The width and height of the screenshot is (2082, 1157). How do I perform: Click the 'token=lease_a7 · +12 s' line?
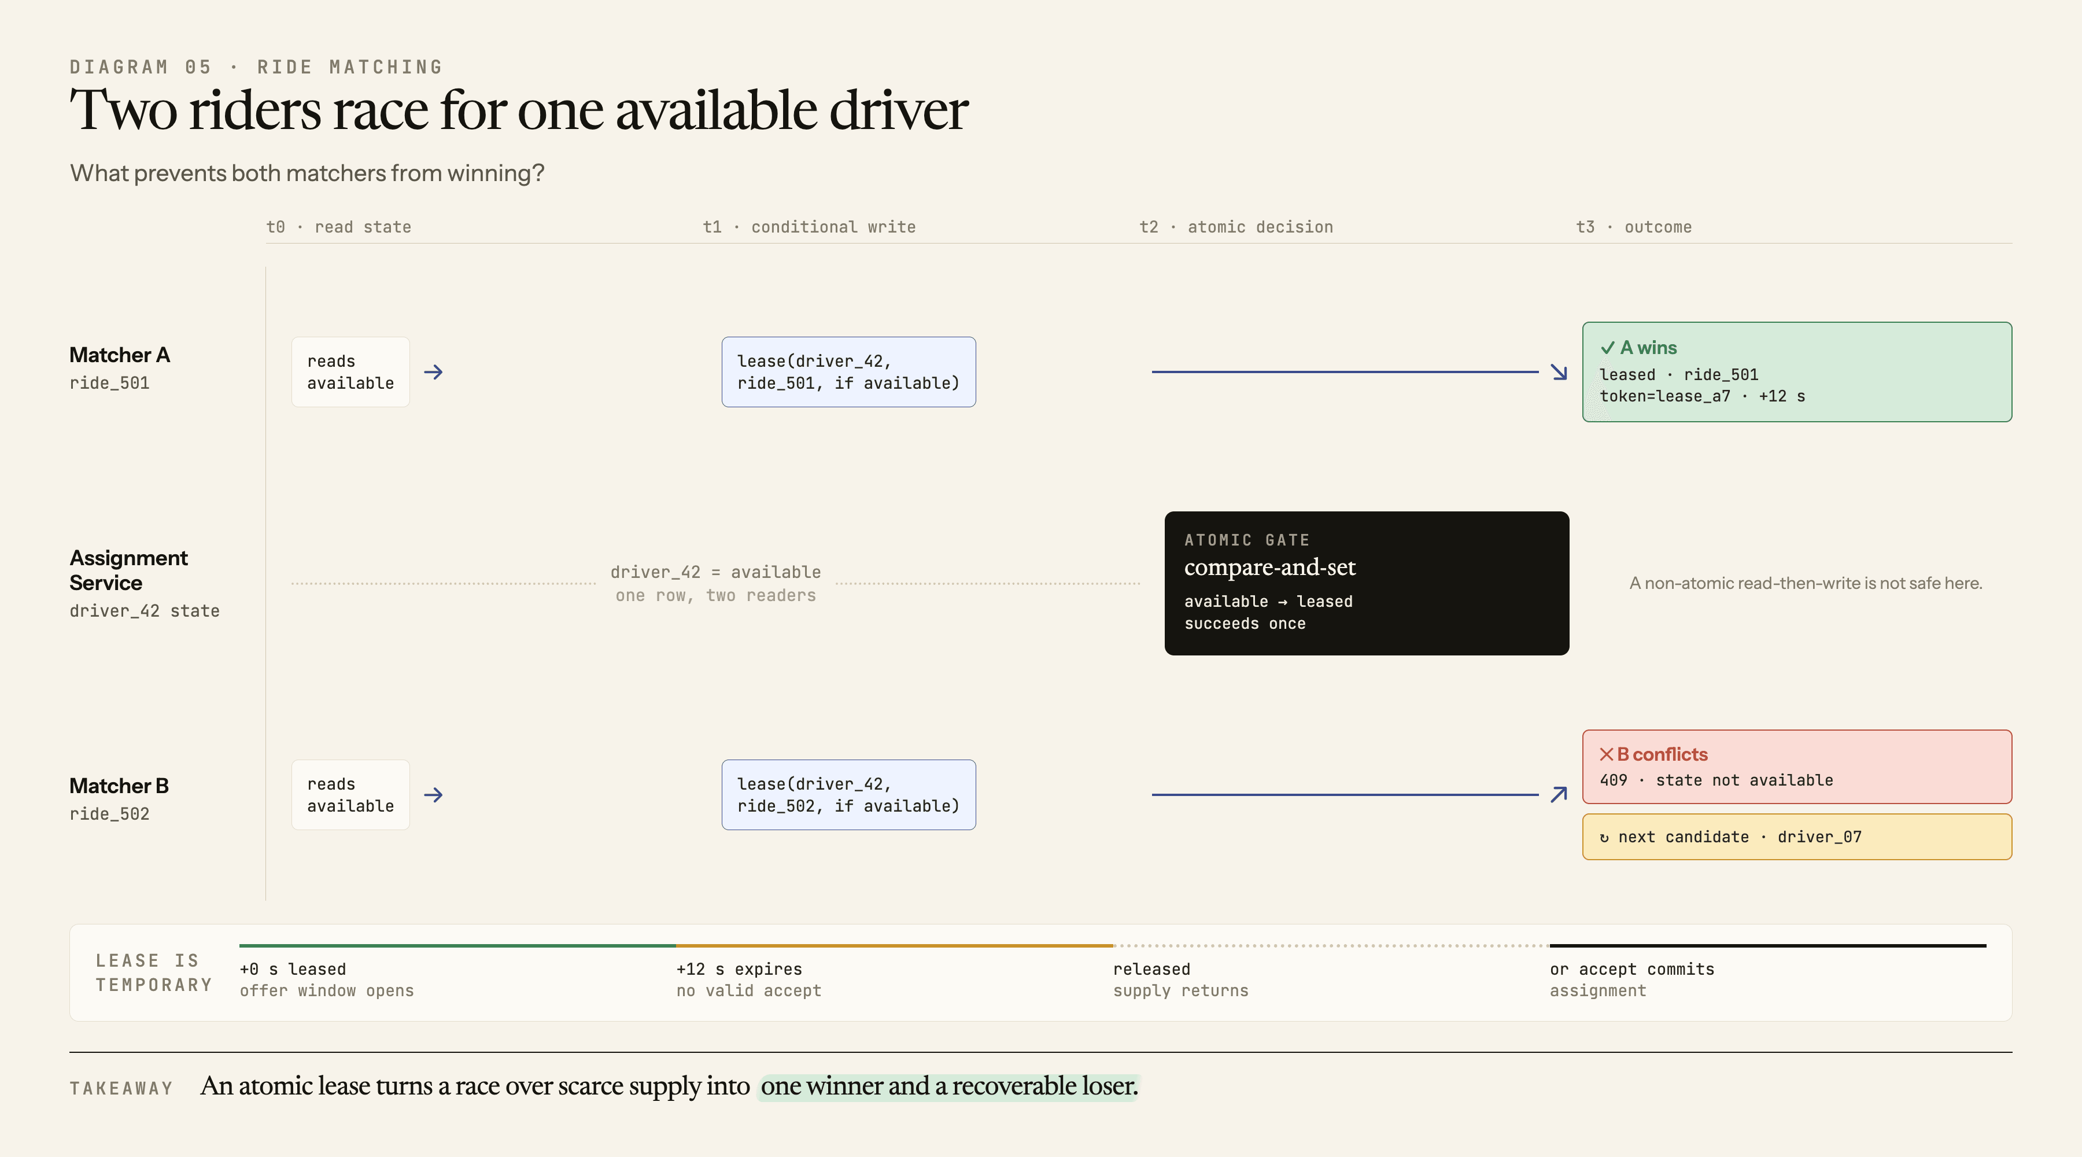[1703, 396]
